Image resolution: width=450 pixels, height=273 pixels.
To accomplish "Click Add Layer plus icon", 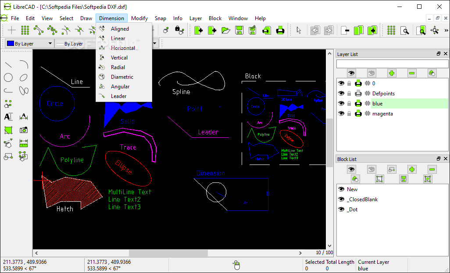I will [392, 73].
